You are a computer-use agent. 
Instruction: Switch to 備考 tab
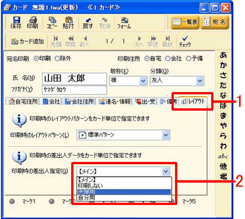tap(168, 101)
